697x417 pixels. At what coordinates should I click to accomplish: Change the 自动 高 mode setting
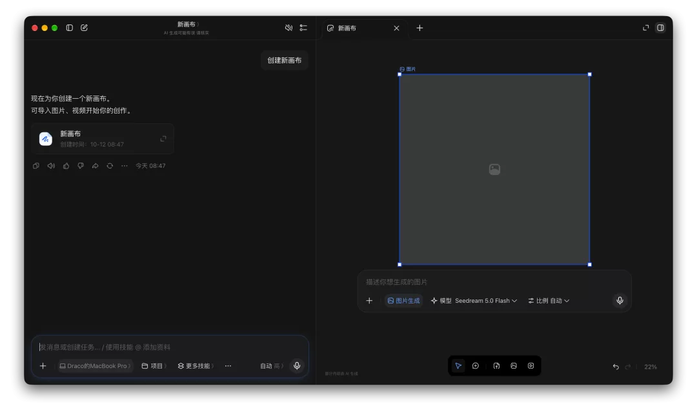pyautogui.click(x=271, y=366)
